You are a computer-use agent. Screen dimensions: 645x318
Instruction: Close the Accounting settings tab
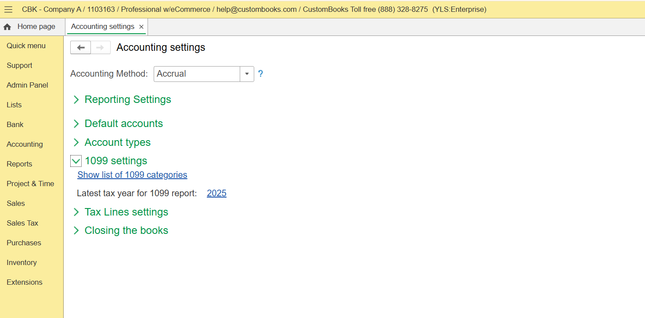click(141, 27)
